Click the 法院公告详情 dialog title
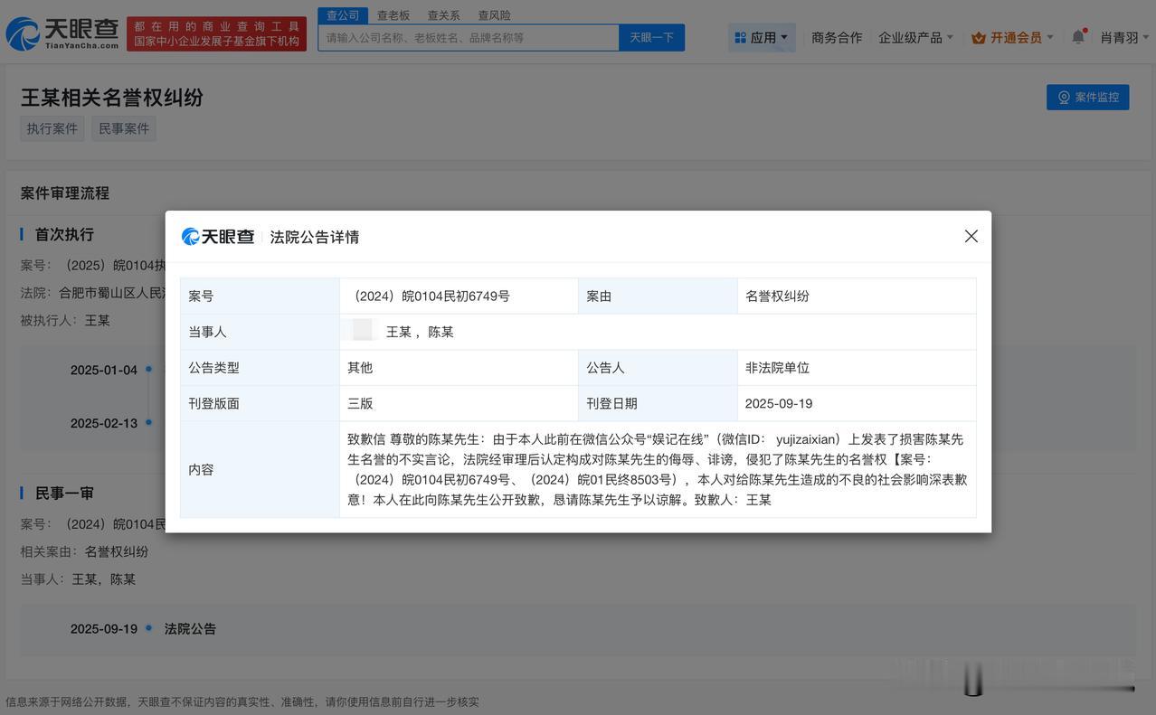The height and width of the screenshot is (715, 1156). point(315,237)
